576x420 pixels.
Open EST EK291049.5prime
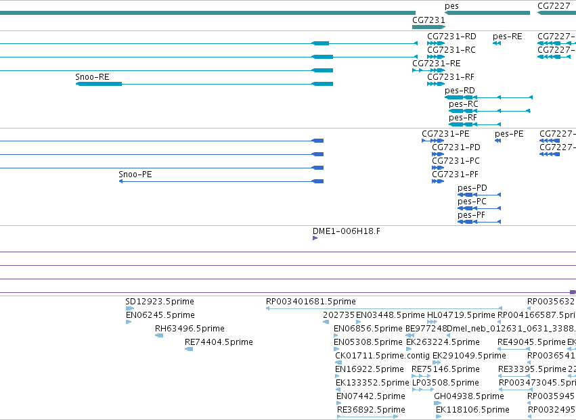[469, 356]
